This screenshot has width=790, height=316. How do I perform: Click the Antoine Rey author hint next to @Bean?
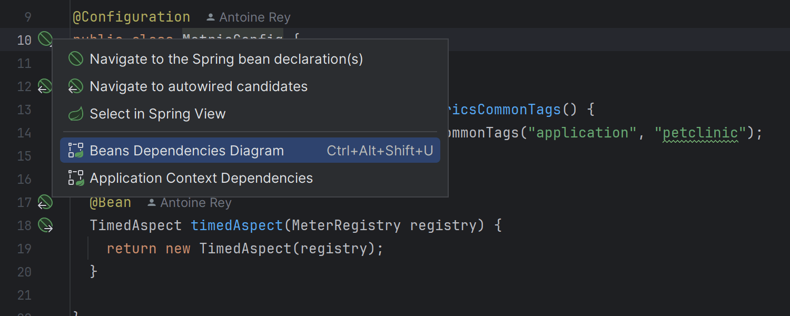189,203
